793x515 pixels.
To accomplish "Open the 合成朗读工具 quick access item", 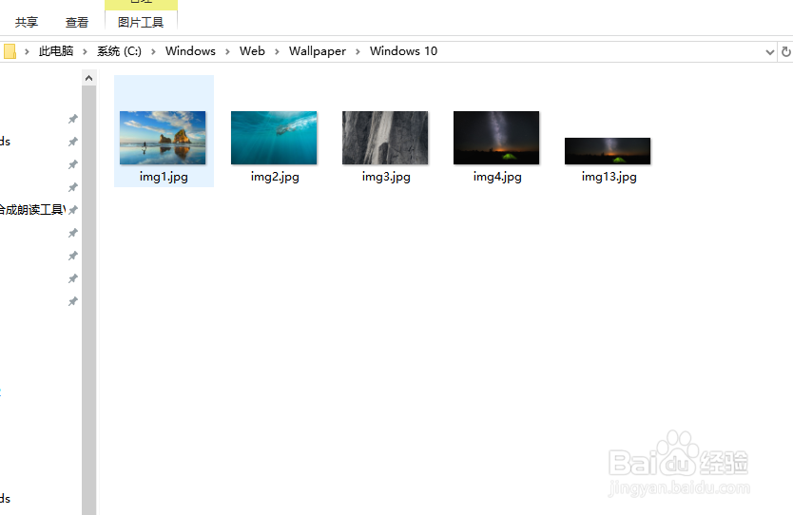I will [x=32, y=210].
